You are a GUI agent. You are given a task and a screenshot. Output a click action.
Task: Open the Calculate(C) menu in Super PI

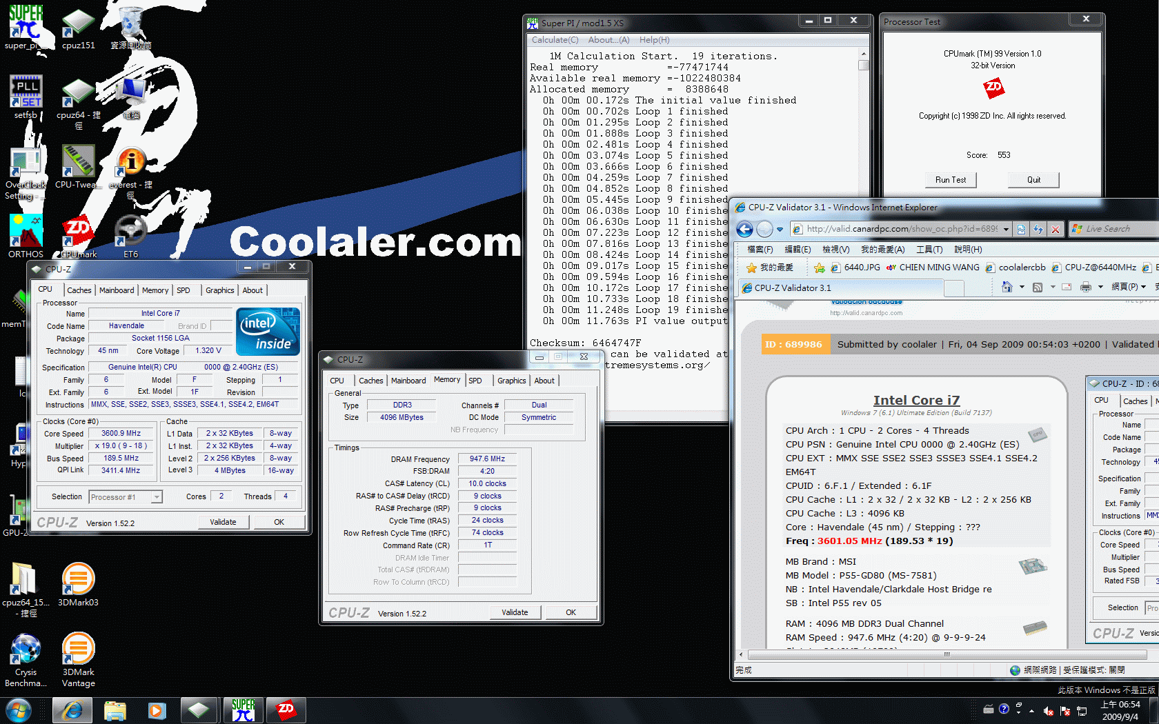click(x=555, y=40)
